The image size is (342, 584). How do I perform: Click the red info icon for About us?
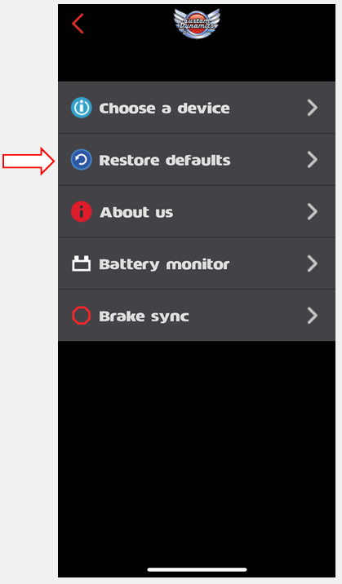coord(82,211)
